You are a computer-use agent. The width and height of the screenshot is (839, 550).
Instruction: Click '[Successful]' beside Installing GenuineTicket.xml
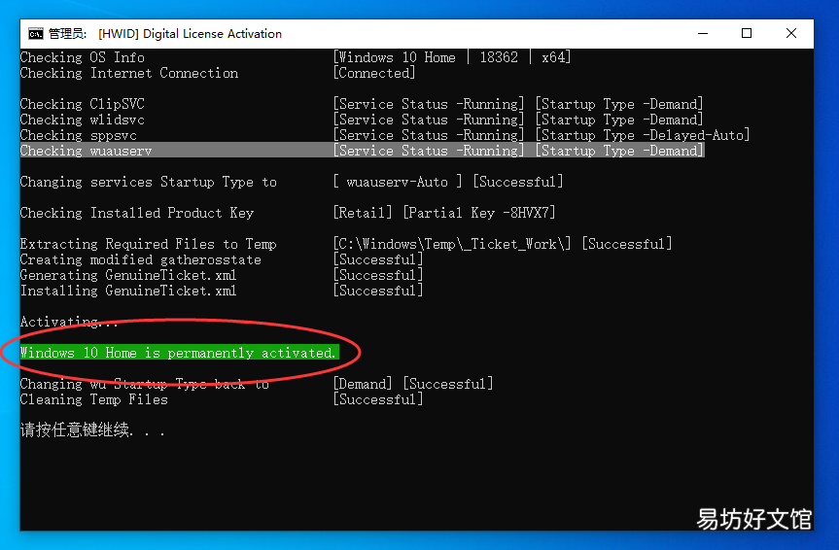coord(378,291)
